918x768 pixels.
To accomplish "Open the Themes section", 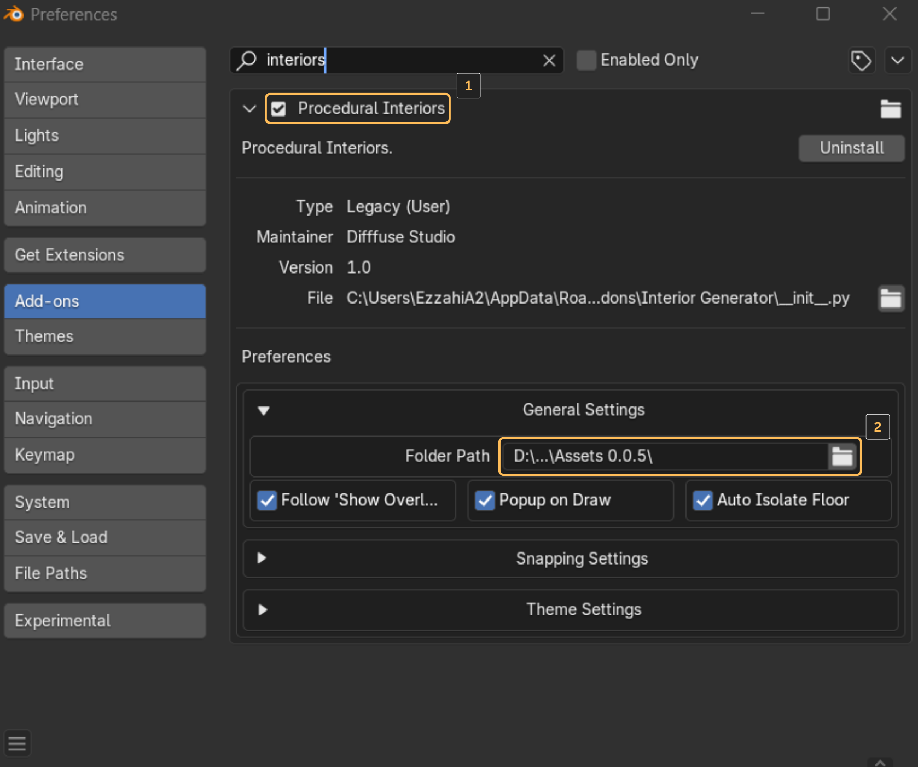I will tap(105, 336).
